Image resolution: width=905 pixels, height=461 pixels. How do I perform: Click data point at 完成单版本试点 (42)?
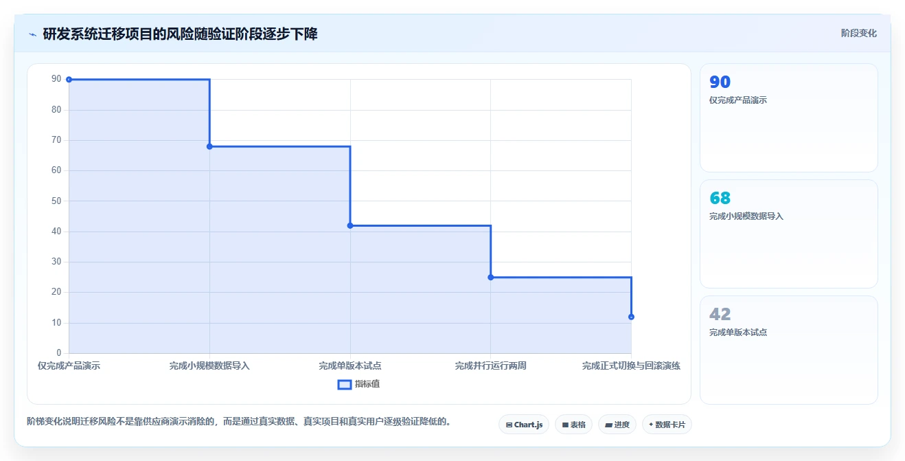350,225
